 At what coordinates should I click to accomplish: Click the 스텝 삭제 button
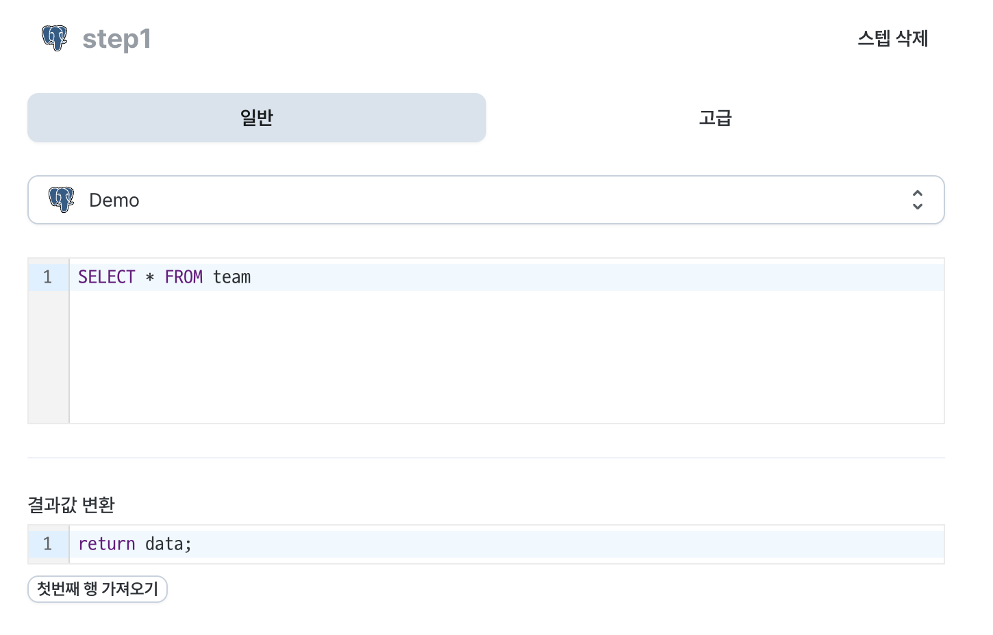point(893,38)
